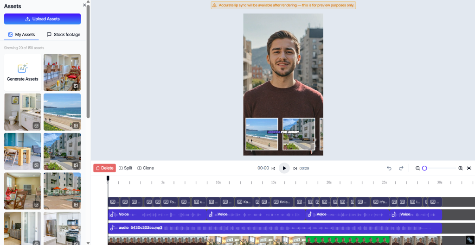
Task: Select the beach shoreline asset thumbnail
Action: click(x=62, y=112)
